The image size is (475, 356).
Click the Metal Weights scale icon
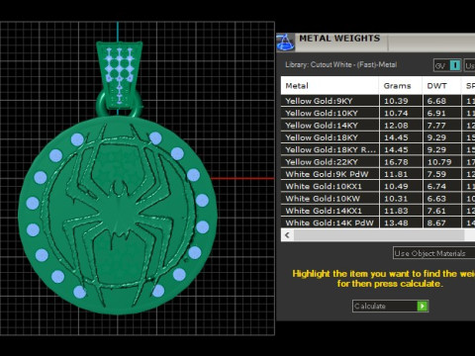click(x=285, y=43)
